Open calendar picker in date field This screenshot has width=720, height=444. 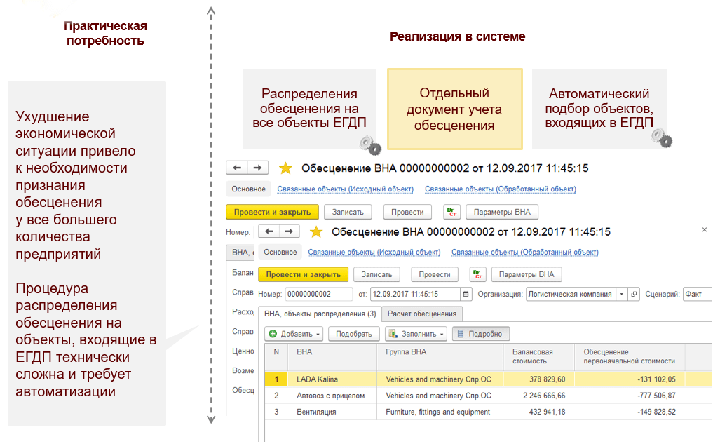(x=467, y=295)
